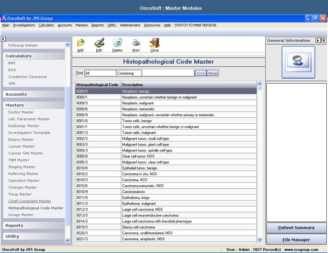Open Creatinine Clearance calculator
Screen dimensions: 328x253
pyautogui.click(x=28, y=77)
